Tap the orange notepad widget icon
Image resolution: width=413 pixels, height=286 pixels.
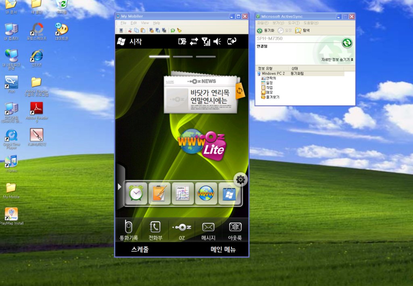tap(159, 193)
